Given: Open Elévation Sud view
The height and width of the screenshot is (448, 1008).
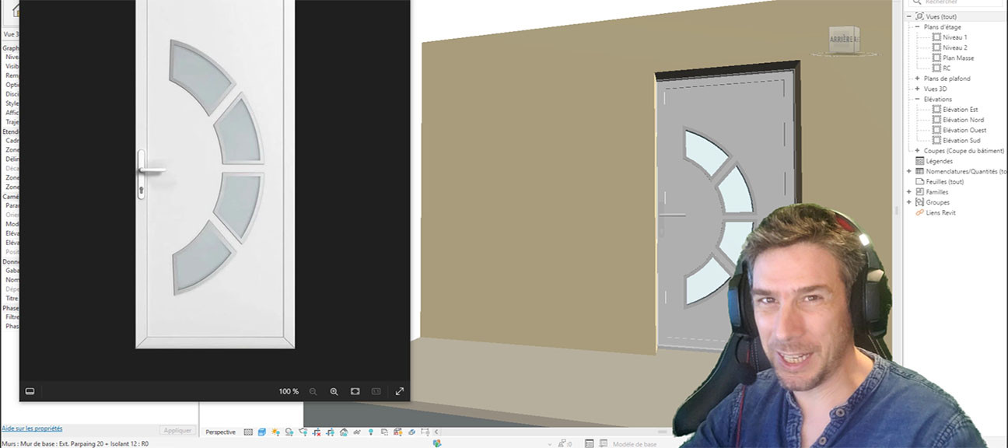Looking at the screenshot, I should click(x=961, y=140).
